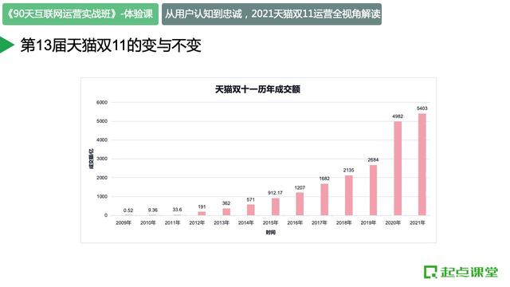Image resolution: width=510 pixels, height=287 pixels.
Task: Click the green triangle bullet beside the heading
Action: coord(6,45)
